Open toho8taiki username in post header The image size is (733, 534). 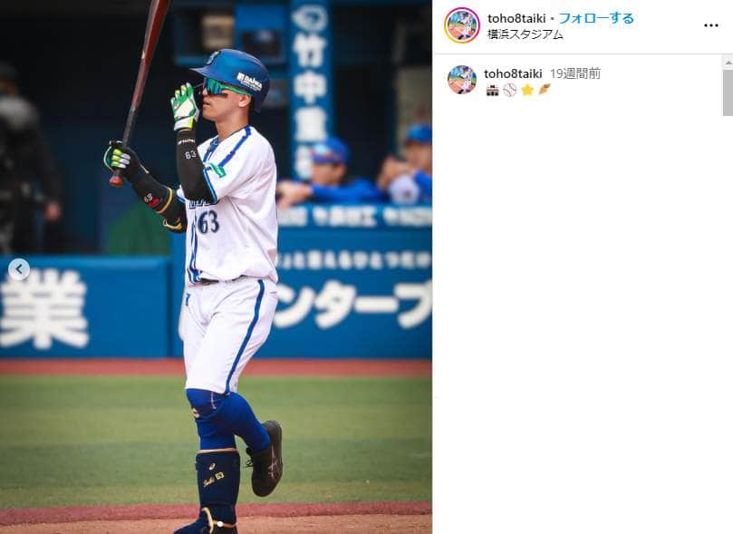tap(516, 18)
